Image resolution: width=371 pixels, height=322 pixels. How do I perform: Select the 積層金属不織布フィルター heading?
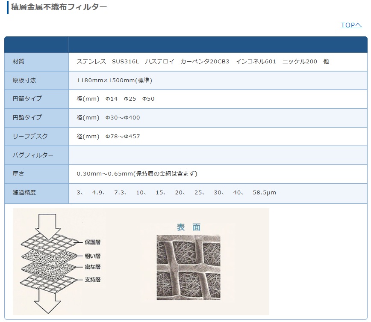coord(59,7)
